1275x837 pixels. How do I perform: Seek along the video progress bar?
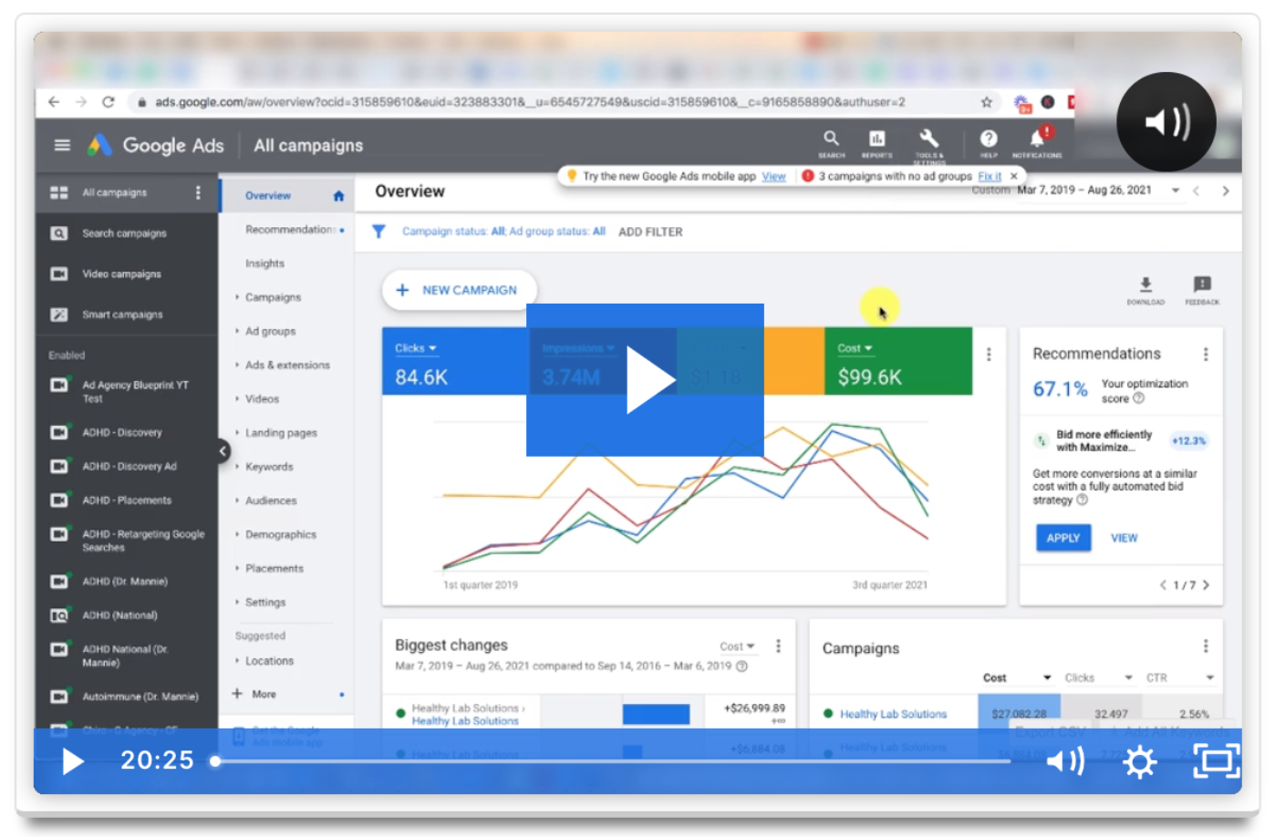coord(611,760)
